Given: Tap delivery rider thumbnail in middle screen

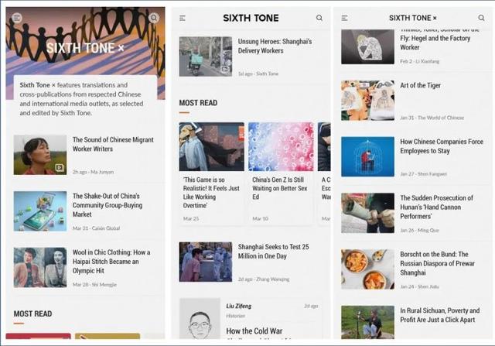Looking at the screenshot, I should click(206, 57).
